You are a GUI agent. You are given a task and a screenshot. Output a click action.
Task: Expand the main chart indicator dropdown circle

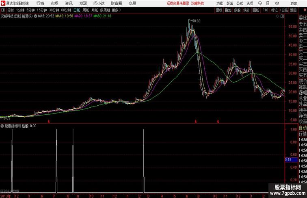coord(35,16)
